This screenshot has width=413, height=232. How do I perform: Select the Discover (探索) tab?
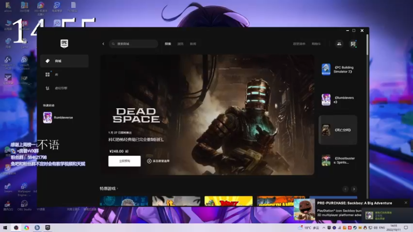(168, 44)
